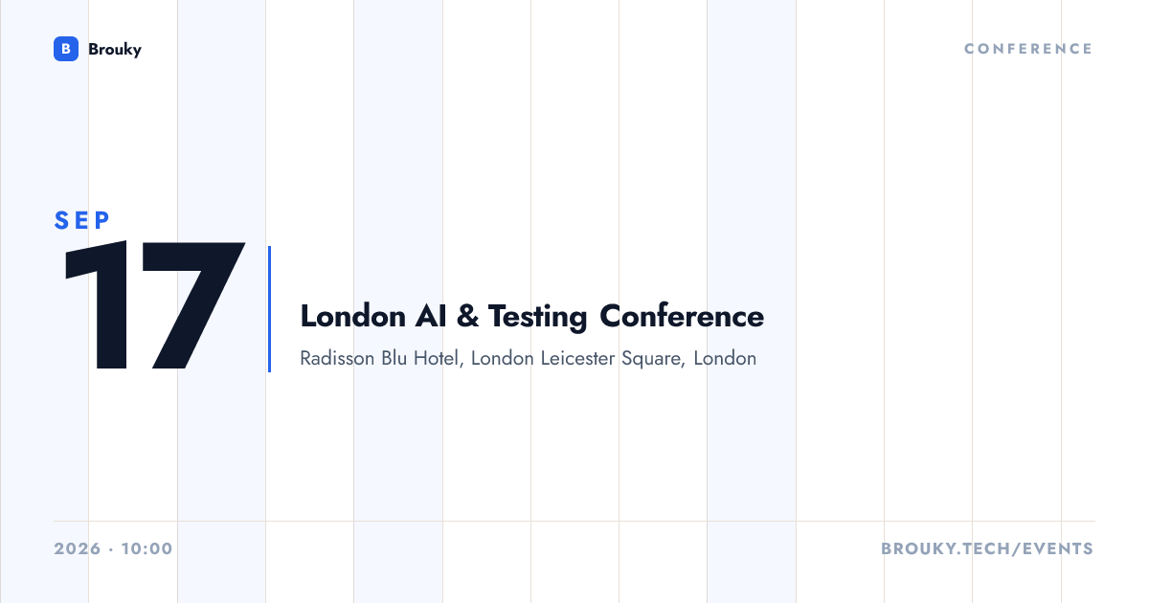Click the word EVENTS in footer URL
The width and height of the screenshot is (1149, 603).
click(1057, 549)
